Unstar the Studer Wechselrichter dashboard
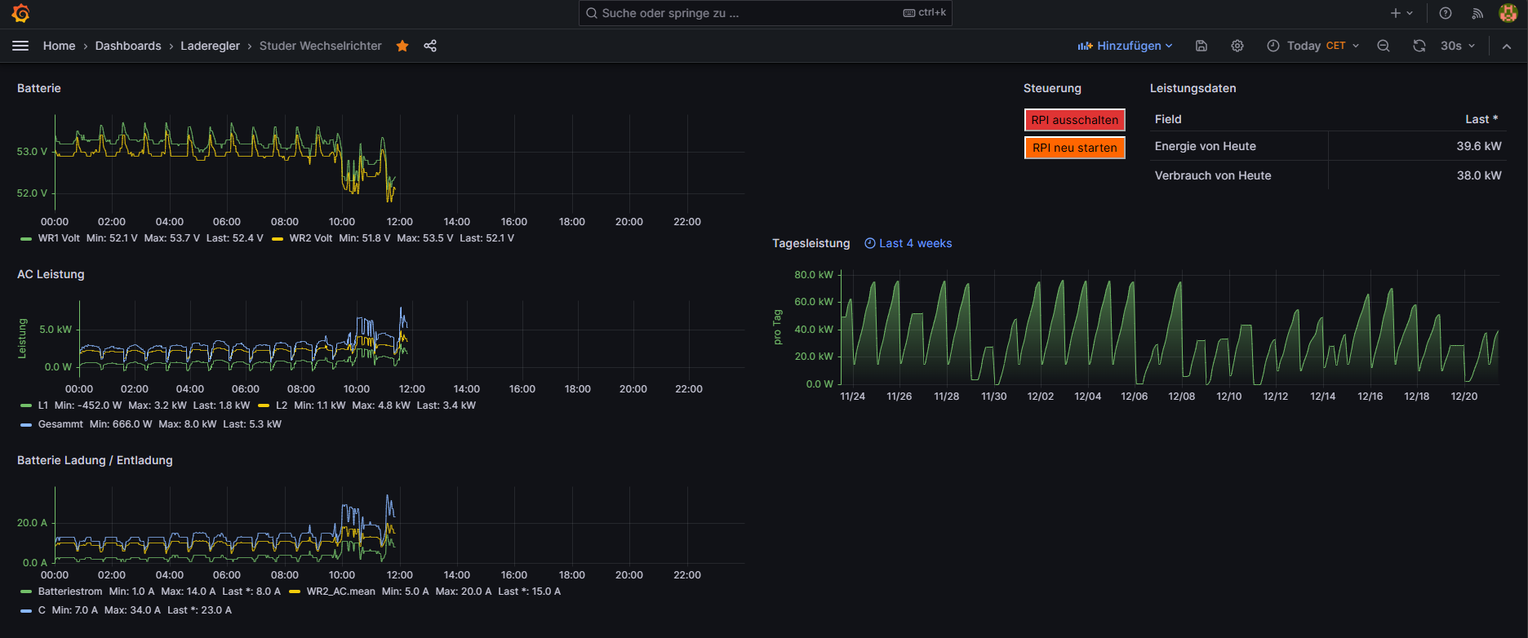The width and height of the screenshot is (1528, 638). 402,46
